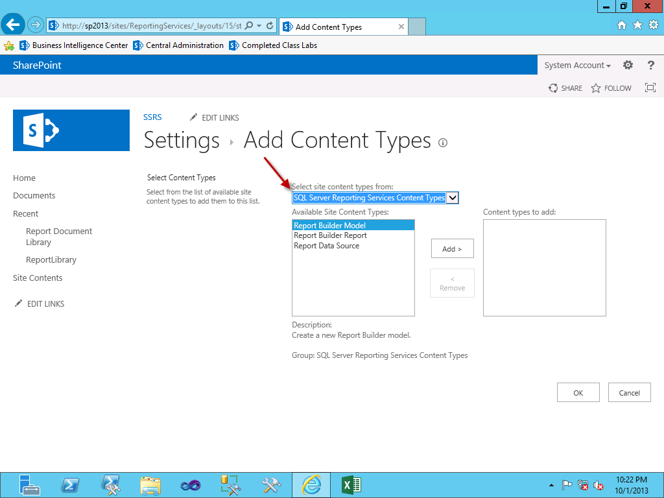Open Visual Studio taskbar icon
This screenshot has height=498, width=664.
190,485
